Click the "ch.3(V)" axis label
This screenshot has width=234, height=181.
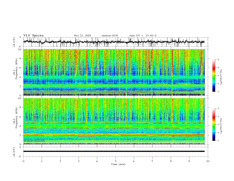14,152
